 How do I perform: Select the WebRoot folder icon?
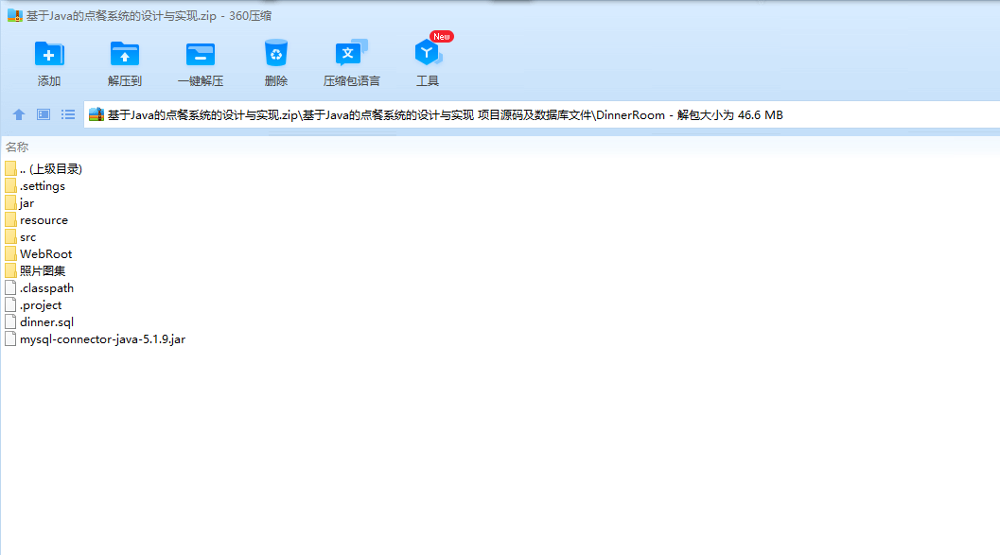10,253
